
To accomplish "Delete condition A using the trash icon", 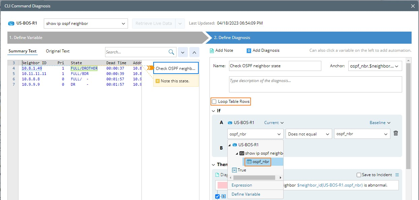I will (396, 133).
